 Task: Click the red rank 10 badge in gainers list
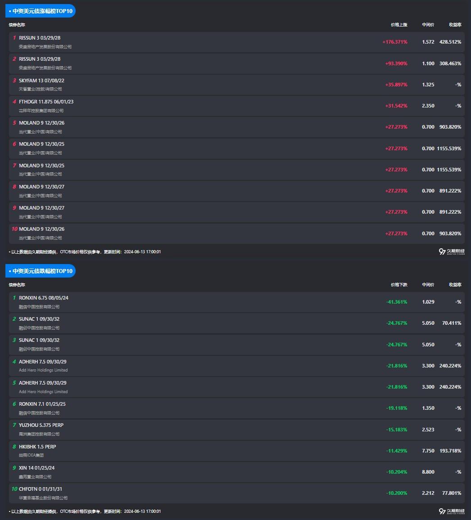point(14,229)
